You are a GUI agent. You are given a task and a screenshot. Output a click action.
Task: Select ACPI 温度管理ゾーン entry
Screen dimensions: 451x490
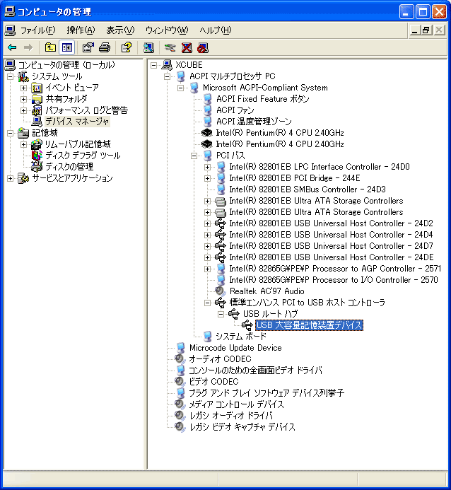pyautogui.click(x=254, y=121)
